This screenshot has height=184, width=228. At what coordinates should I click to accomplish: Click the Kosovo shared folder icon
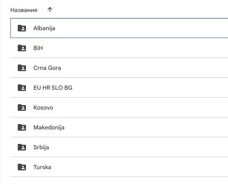pos(22,108)
